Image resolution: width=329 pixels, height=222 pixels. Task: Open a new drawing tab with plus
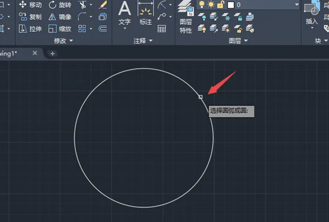53,53
